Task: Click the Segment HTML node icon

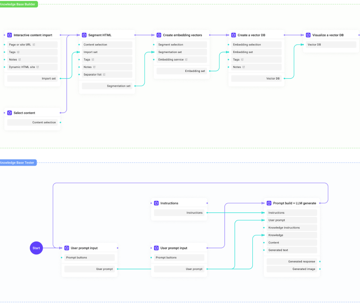Action: tap(84, 35)
